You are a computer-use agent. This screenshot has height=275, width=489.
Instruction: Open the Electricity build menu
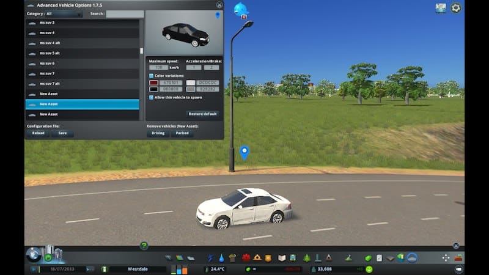point(211,258)
